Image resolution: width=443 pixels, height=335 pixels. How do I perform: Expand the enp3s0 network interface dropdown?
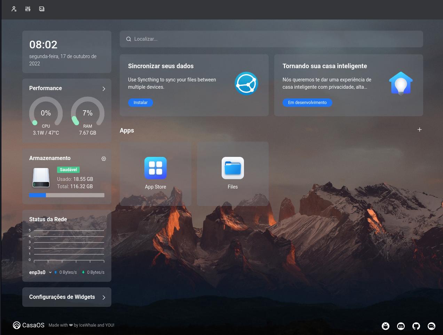50,272
